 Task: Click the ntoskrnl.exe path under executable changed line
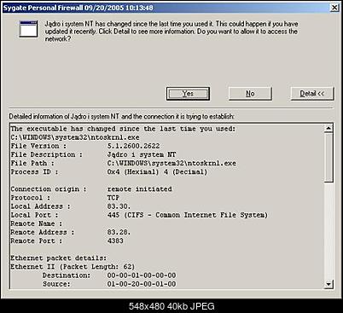pyautogui.click(x=75, y=137)
